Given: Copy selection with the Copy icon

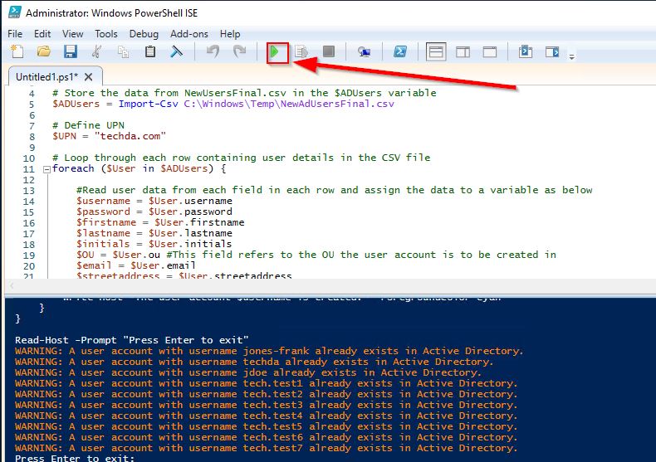Looking at the screenshot, I should tap(123, 51).
